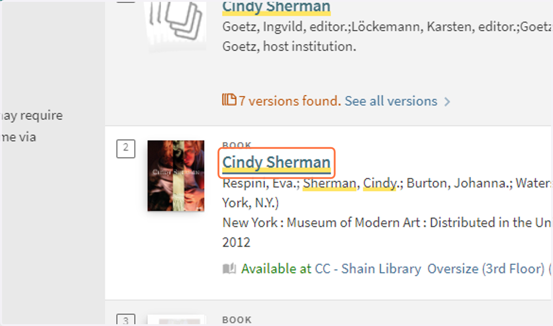This screenshot has height=326, width=553.
Task: Select result number 3 checkbox
Action: (126, 320)
